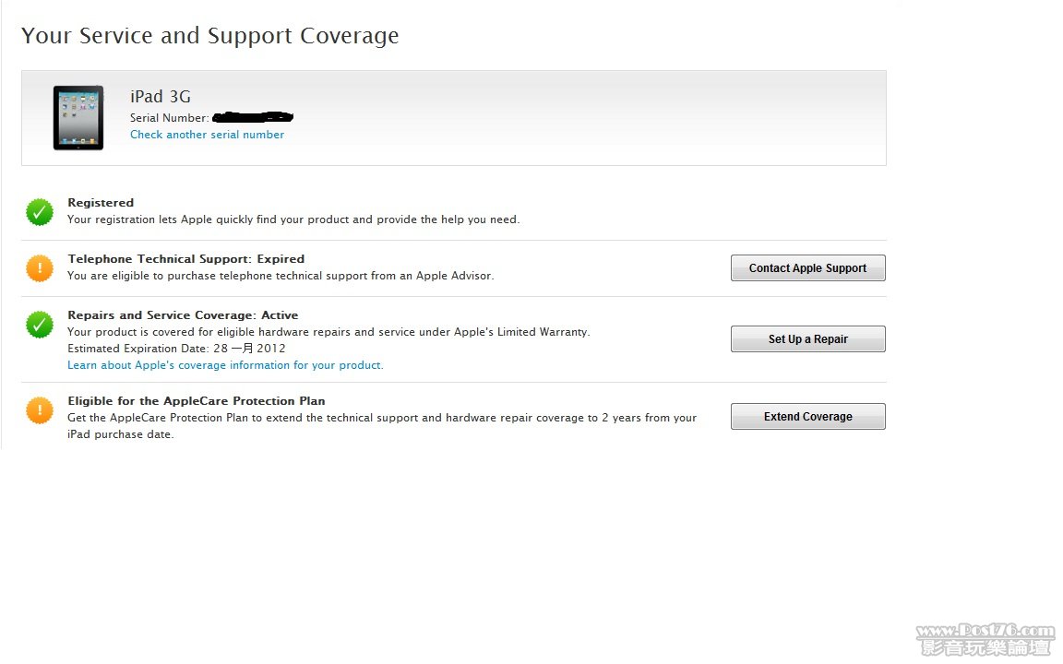Click the Eligible for the AppleCare Protection Plan heading
The height and width of the screenshot is (664, 1063).
tap(196, 401)
